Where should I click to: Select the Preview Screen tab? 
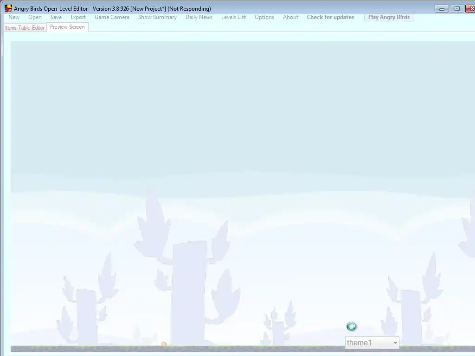tap(67, 27)
